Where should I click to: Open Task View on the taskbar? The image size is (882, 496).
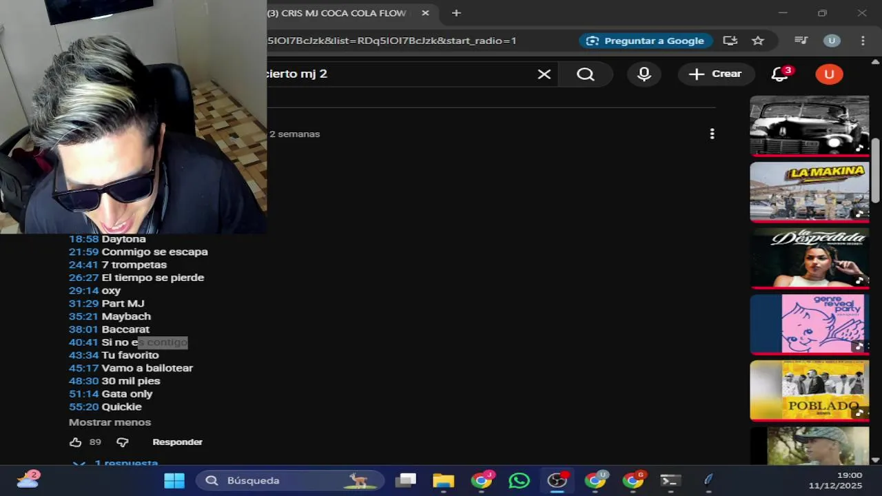[x=406, y=480]
